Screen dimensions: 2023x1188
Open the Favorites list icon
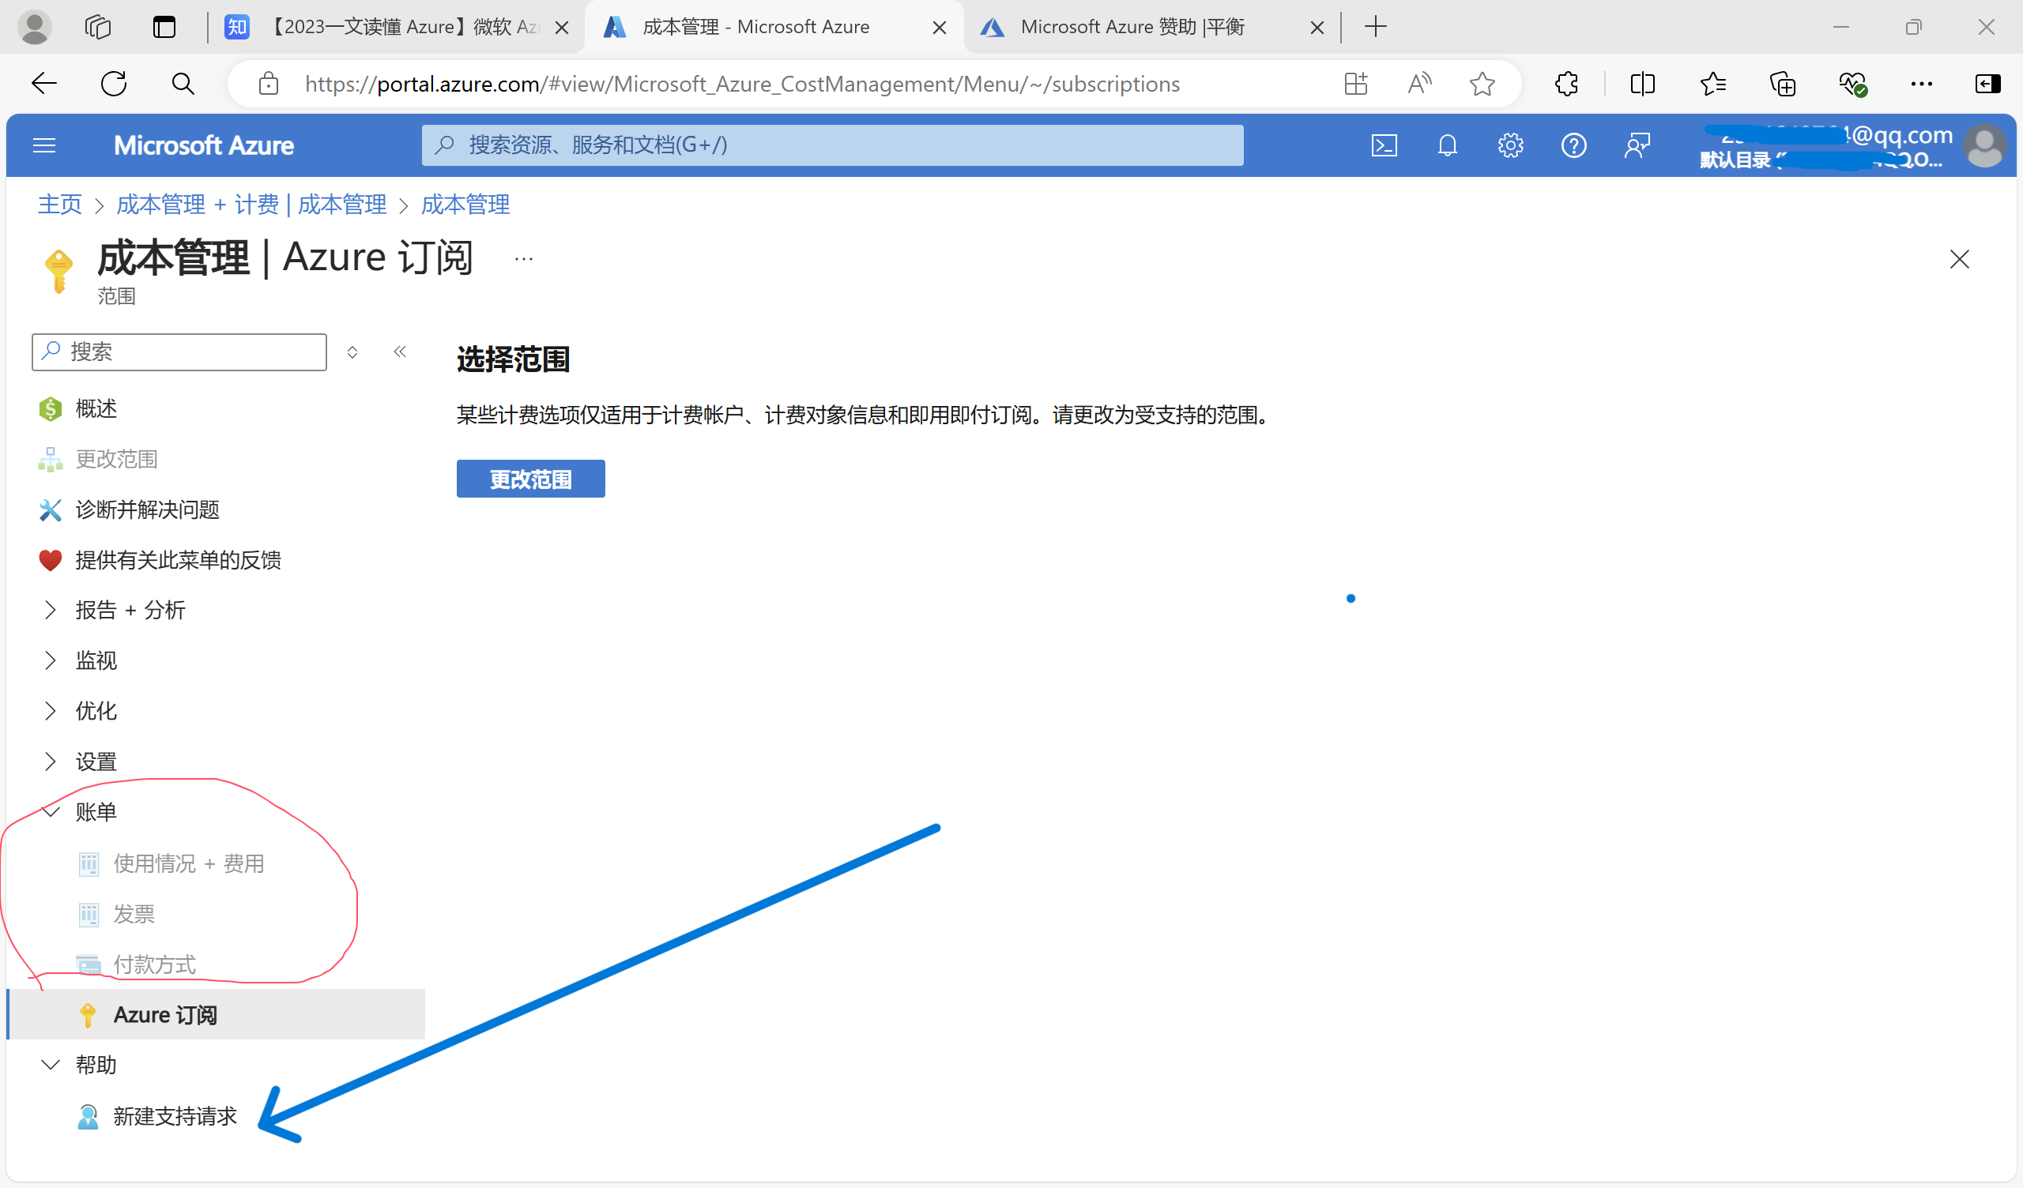(1712, 84)
